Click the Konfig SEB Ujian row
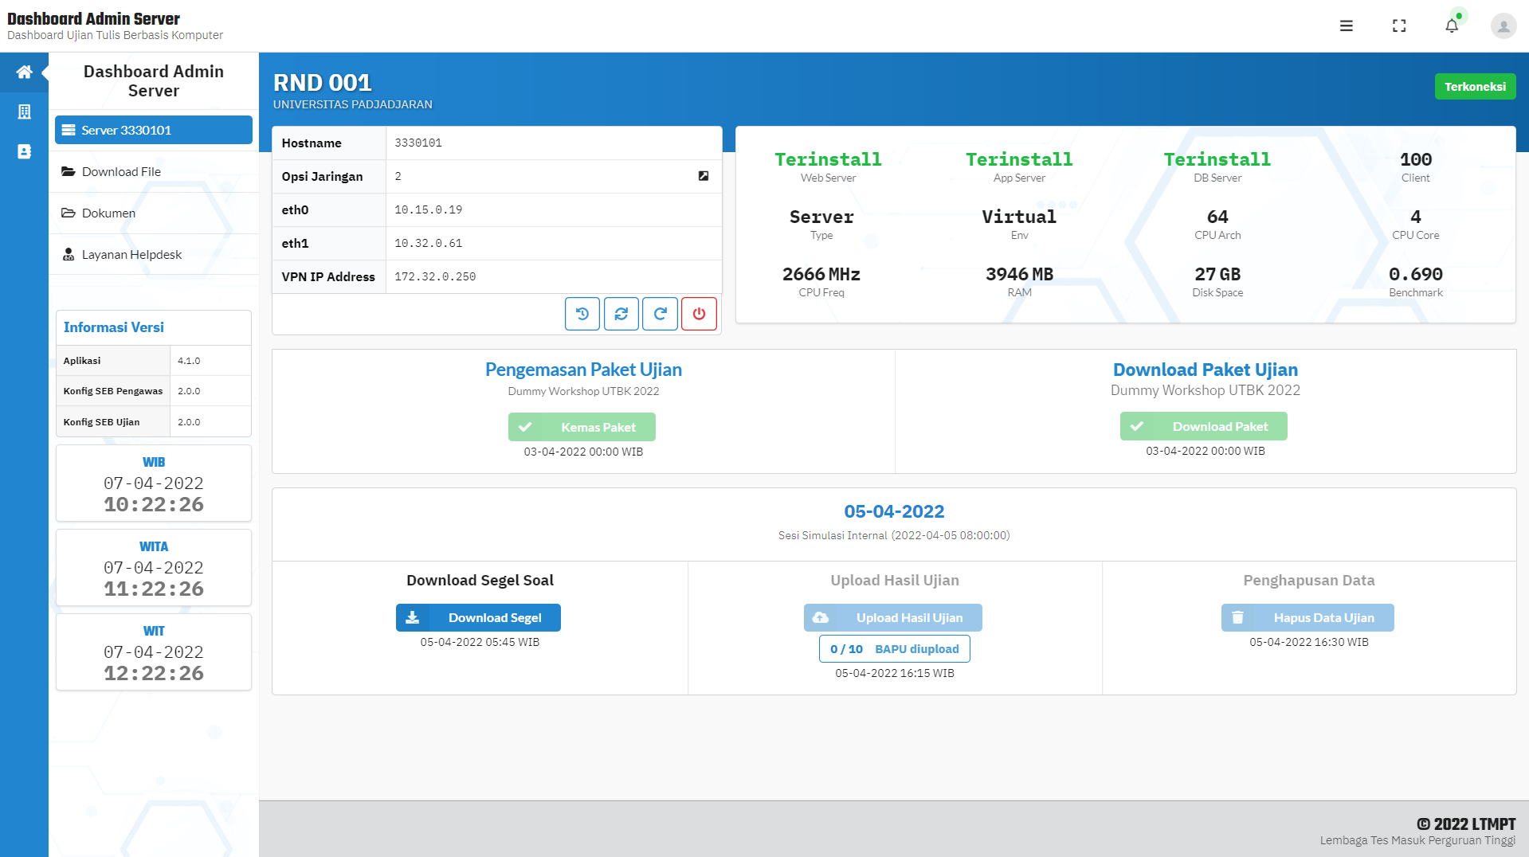 click(x=154, y=422)
